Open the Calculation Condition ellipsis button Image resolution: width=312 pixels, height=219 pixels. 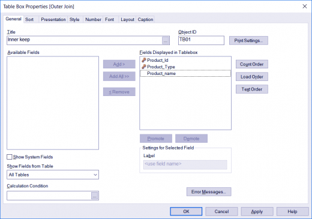tap(94, 196)
